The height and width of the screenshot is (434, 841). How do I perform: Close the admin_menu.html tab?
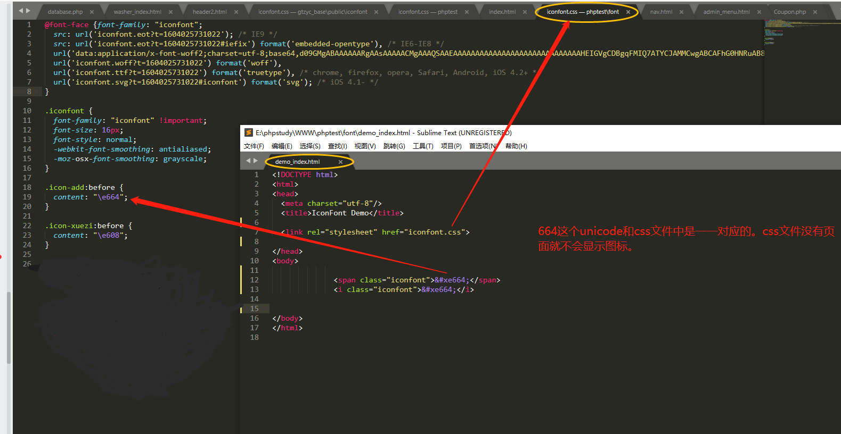tap(759, 12)
